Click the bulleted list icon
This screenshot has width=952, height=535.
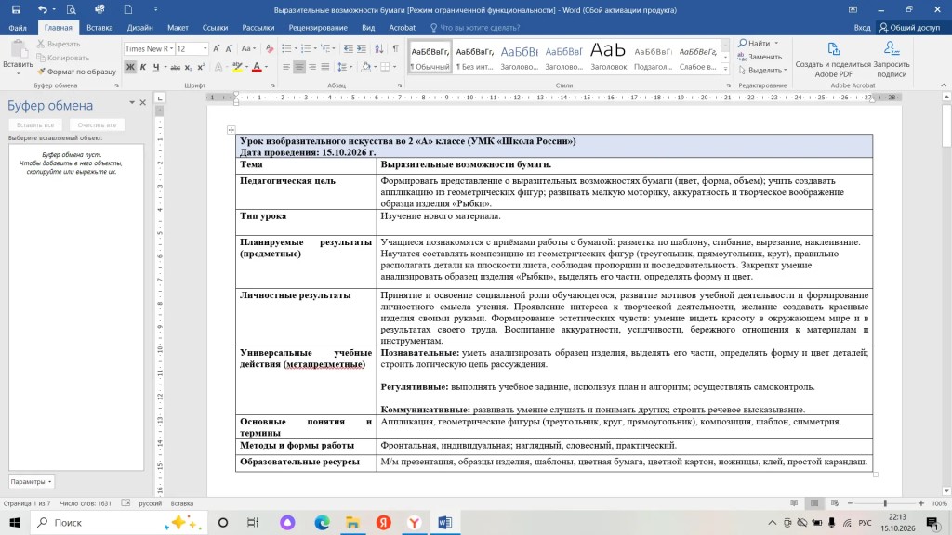[x=286, y=48]
